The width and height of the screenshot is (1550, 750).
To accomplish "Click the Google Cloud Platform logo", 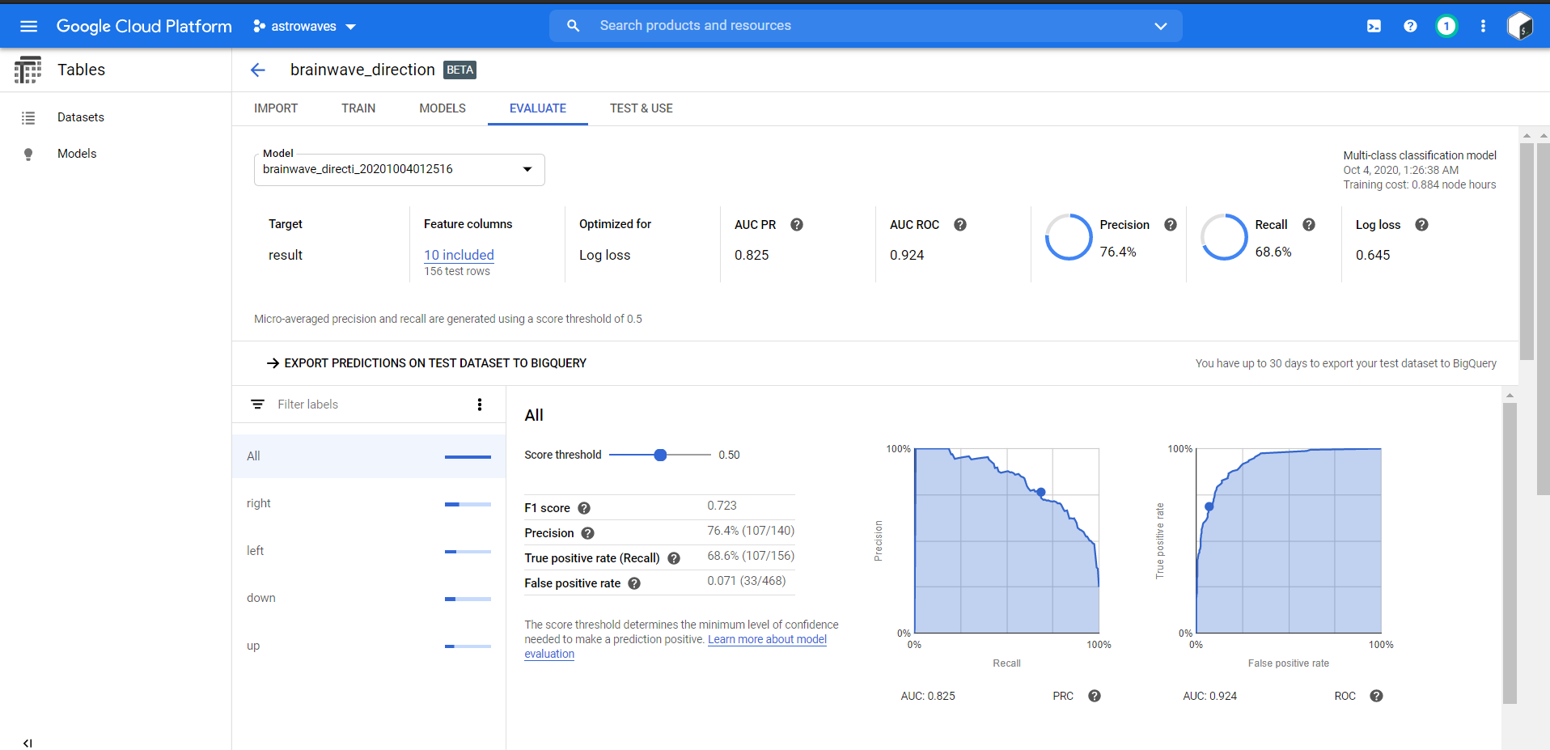I will point(144,26).
